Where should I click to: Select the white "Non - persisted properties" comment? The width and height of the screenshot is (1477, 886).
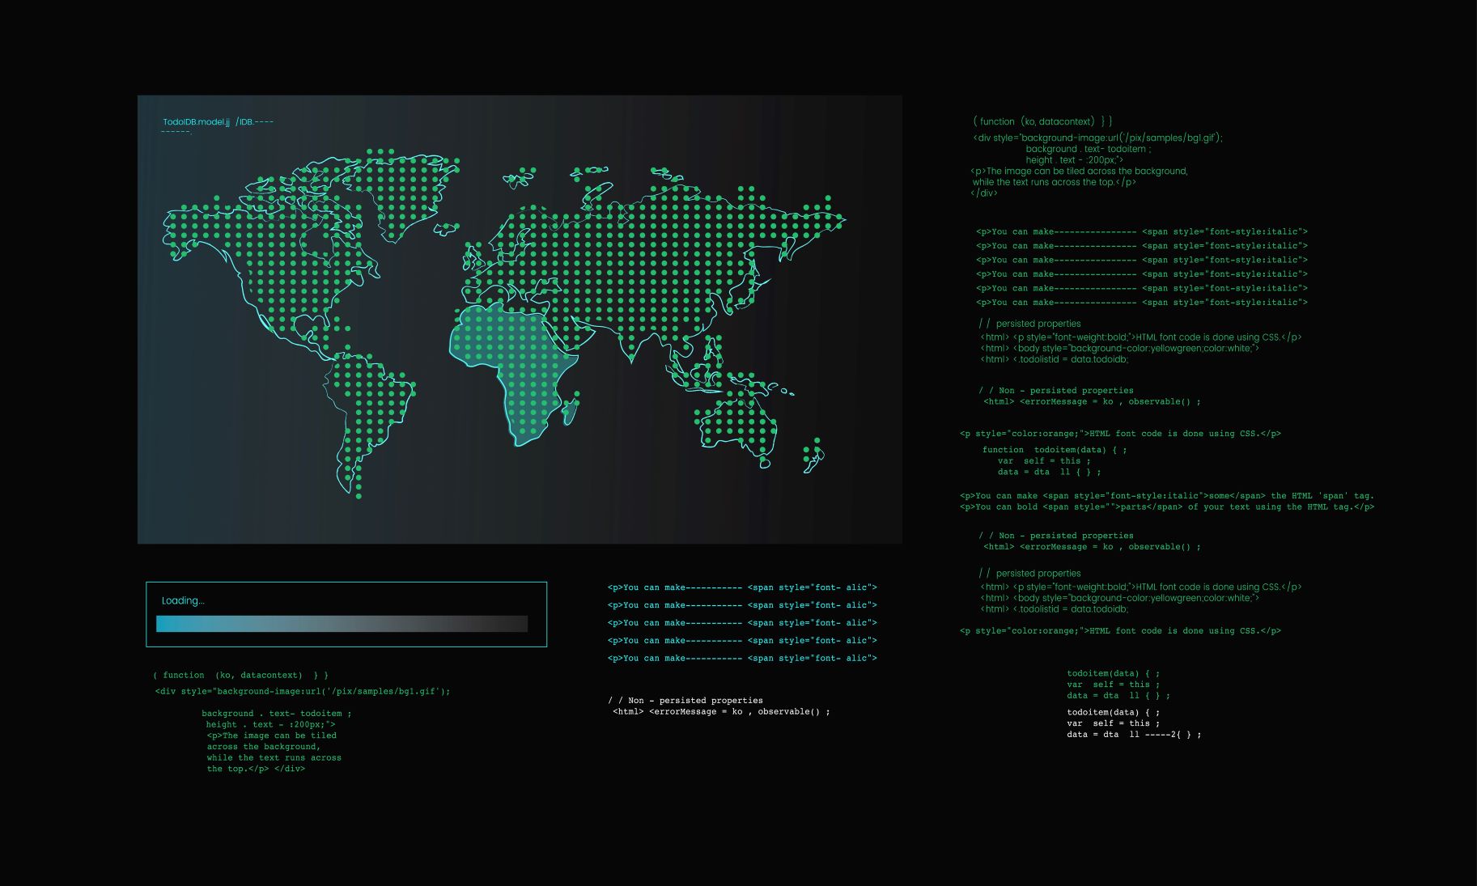pos(685,701)
